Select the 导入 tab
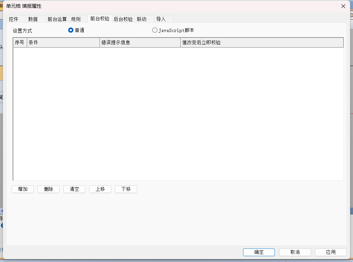The width and height of the screenshot is (353, 262). [161, 19]
